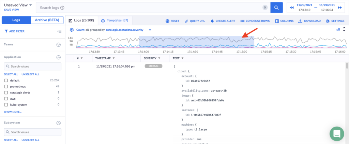Image resolution: width=349 pixels, height=144 pixels.
Task: Focus the Application search values field
Action: [x=32, y=67]
